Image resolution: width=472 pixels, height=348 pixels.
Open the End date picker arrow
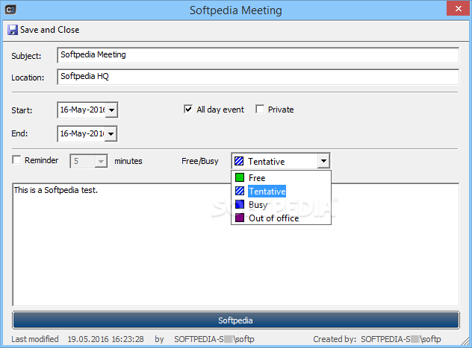[x=111, y=133]
